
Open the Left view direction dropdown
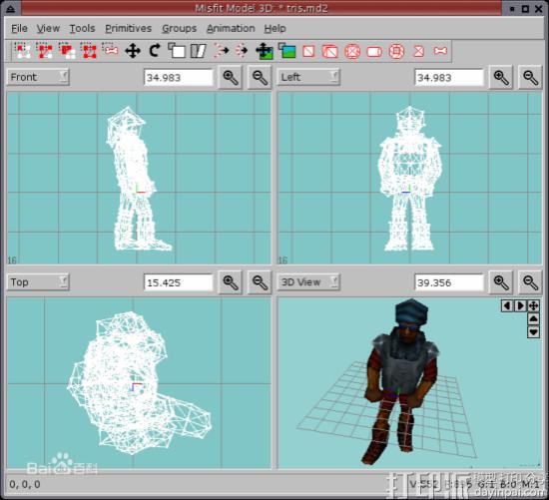[308, 77]
